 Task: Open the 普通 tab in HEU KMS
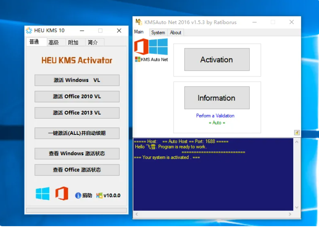(x=37, y=42)
